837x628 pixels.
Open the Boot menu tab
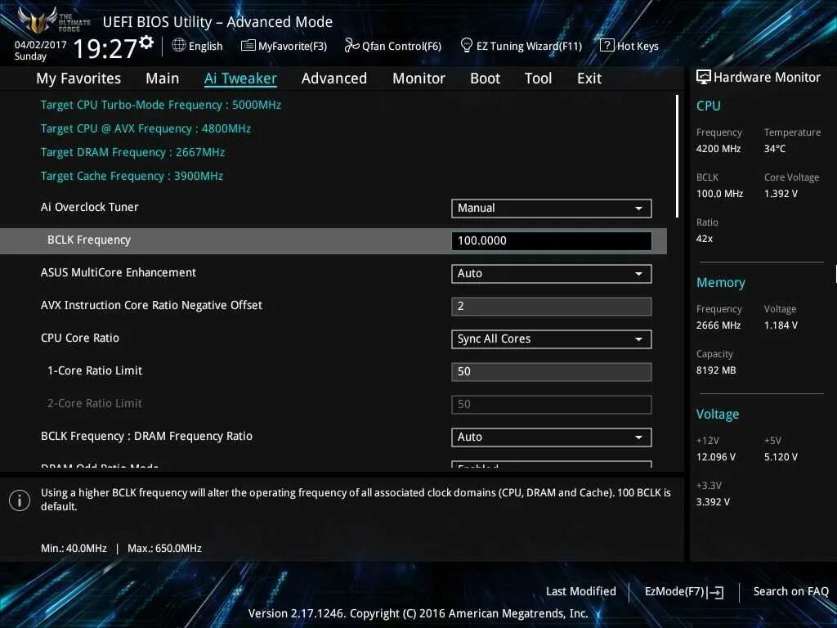pos(485,78)
